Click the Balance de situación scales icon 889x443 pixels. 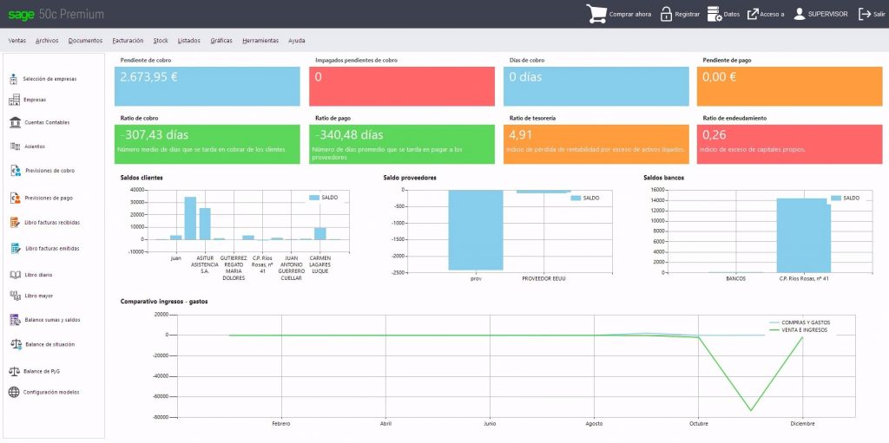pyautogui.click(x=16, y=344)
